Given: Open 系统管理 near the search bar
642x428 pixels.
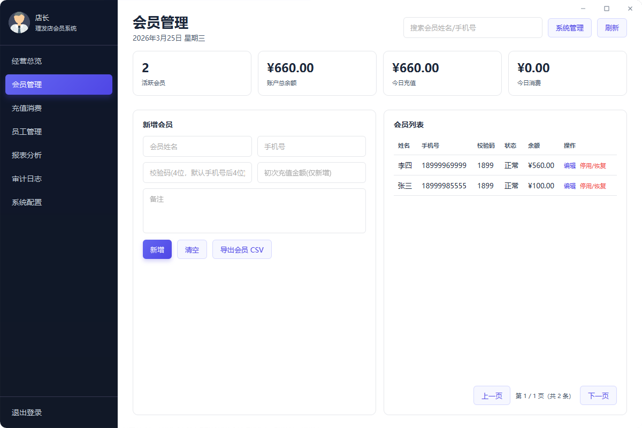Looking at the screenshot, I should 569,27.
